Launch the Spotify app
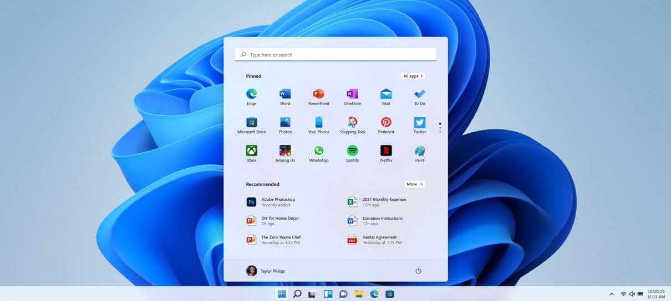671x301 pixels. click(x=352, y=153)
